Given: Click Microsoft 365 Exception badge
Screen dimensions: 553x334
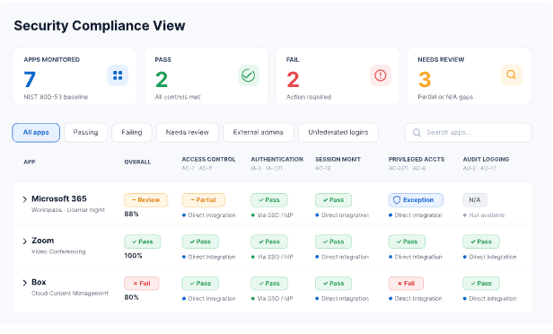Looking at the screenshot, I should click(x=416, y=200).
